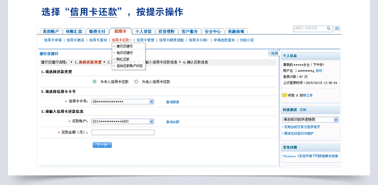This screenshot has height=185, width=378.
Task: Click the 查询余额 link
Action: 172,122
